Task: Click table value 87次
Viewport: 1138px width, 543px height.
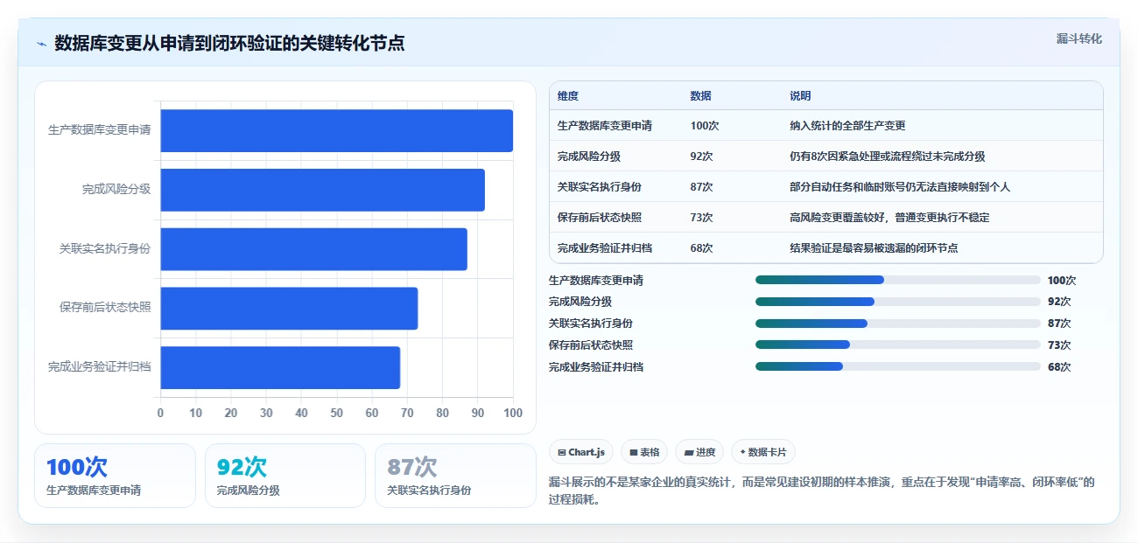Action: pos(701,187)
